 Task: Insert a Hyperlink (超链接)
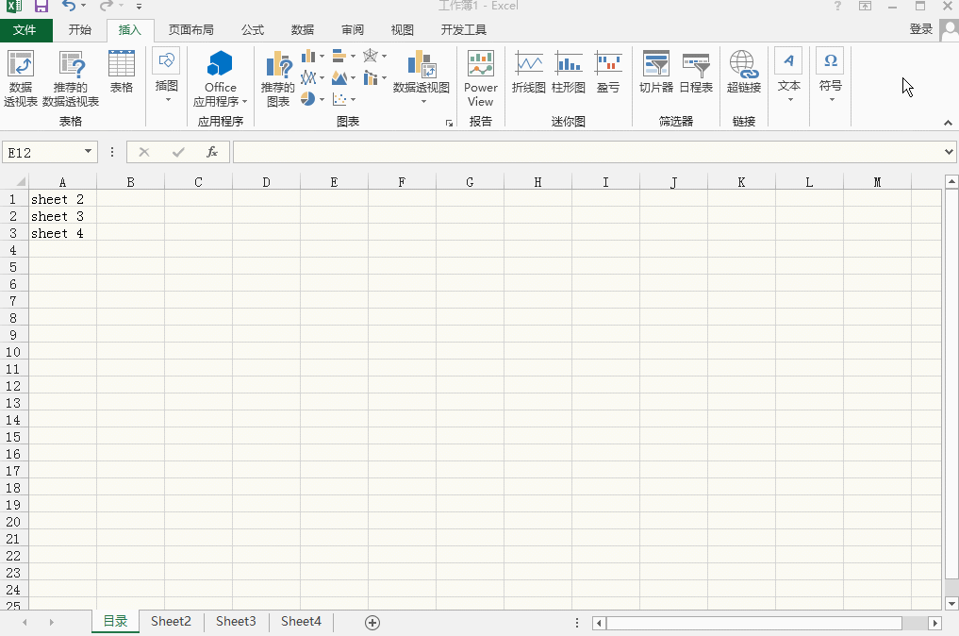point(744,73)
